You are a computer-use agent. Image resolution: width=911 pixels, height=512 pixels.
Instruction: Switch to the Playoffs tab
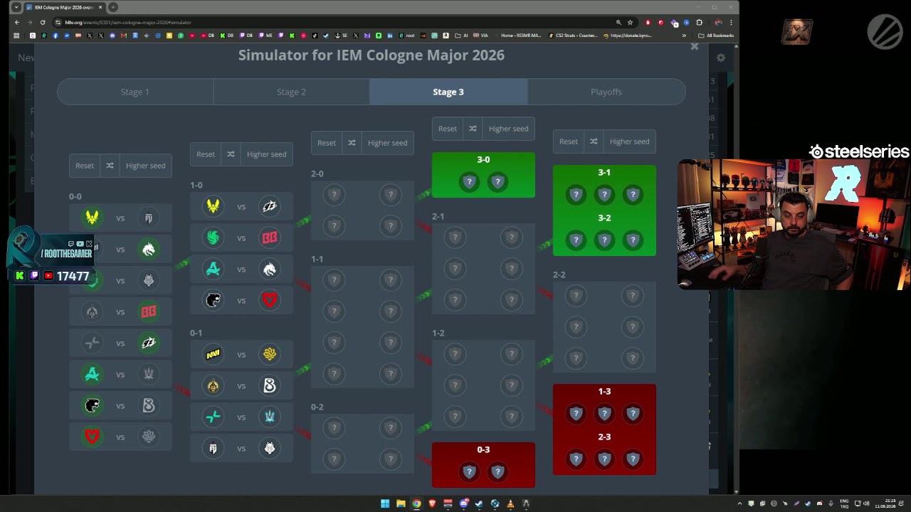click(x=606, y=92)
